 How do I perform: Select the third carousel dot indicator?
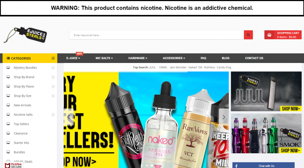click(152, 166)
